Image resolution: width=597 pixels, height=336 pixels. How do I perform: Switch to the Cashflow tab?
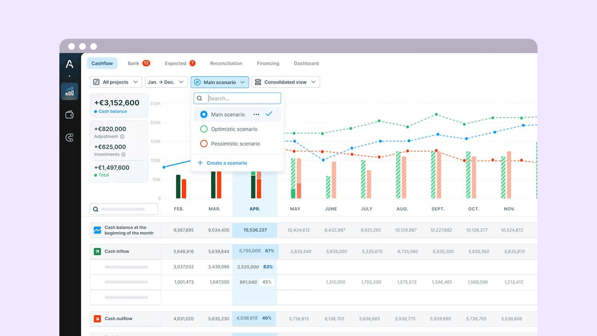[x=102, y=63]
